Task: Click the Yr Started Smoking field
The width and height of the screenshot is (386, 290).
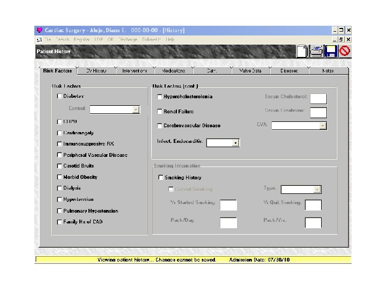Action: coord(228,205)
